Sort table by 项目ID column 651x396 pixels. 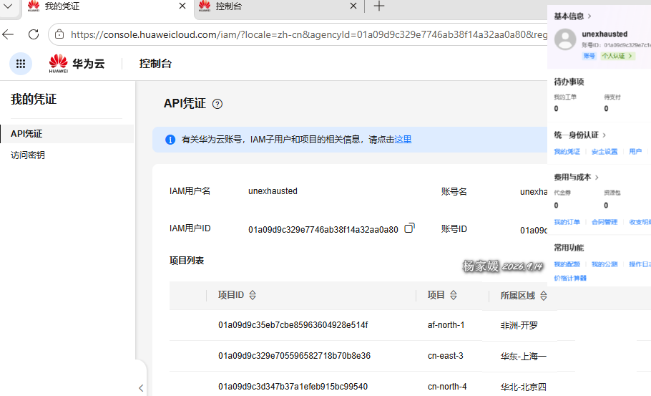[253, 295]
